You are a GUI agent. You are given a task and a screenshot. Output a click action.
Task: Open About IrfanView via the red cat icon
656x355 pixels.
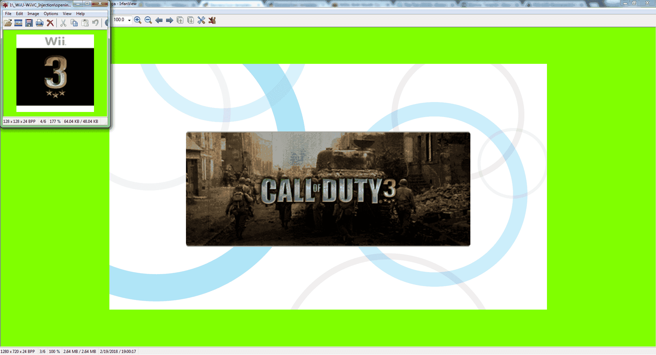coord(212,20)
